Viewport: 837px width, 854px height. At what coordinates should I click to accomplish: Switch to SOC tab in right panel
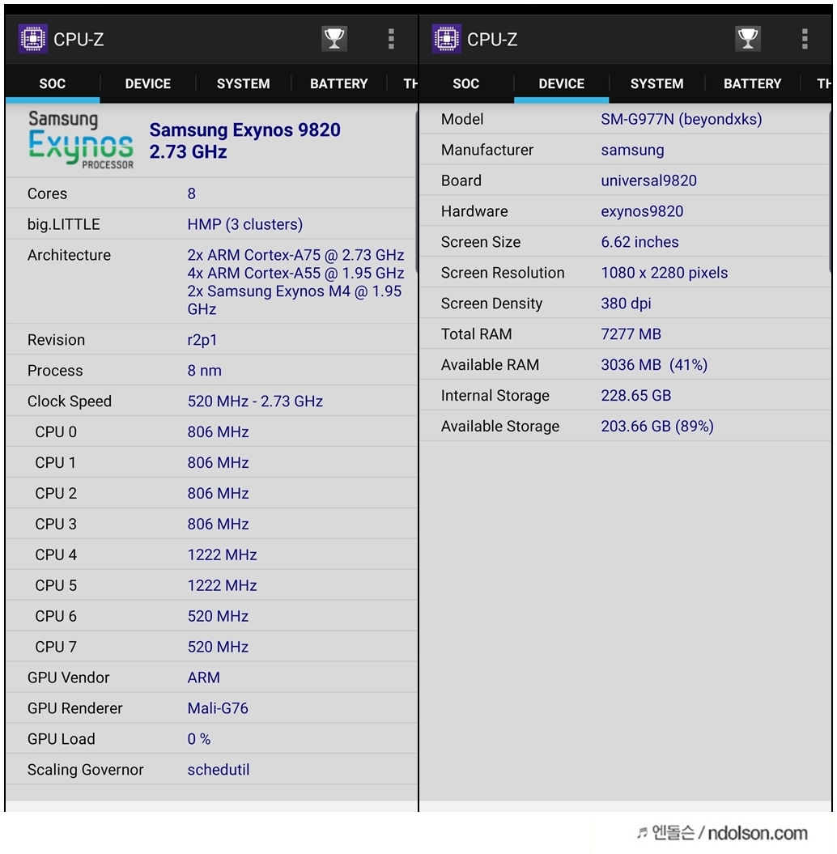[466, 84]
